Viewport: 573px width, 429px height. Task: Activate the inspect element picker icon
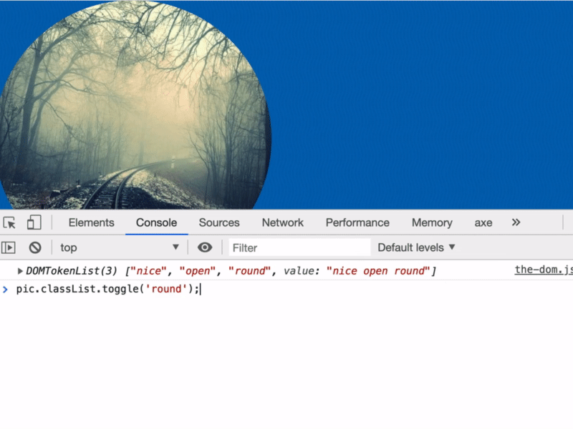pyautogui.click(x=9, y=222)
